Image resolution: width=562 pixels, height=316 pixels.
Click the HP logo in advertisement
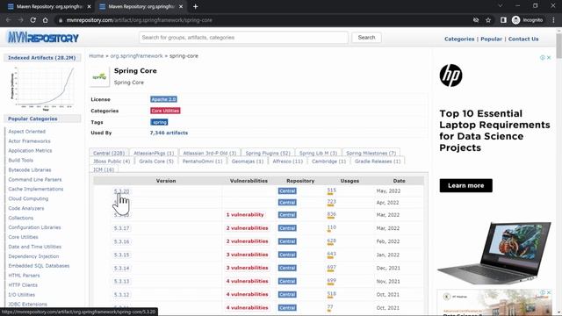click(x=450, y=75)
